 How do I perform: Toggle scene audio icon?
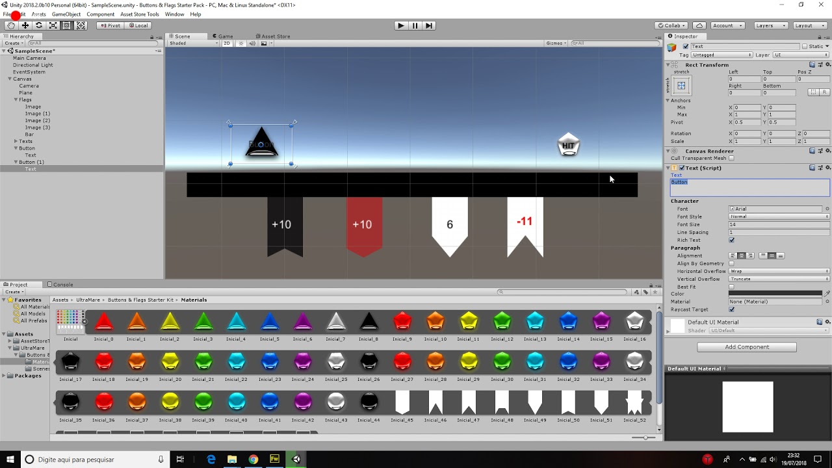252,44
